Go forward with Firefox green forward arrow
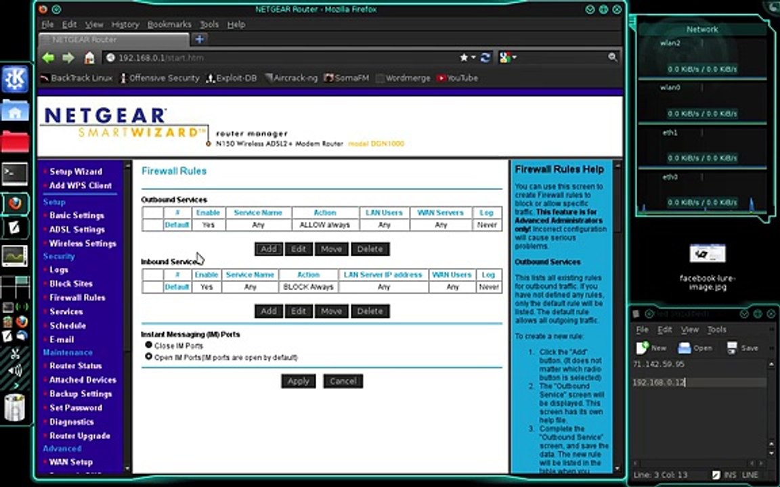Image resolution: width=780 pixels, height=487 pixels. pos(68,57)
